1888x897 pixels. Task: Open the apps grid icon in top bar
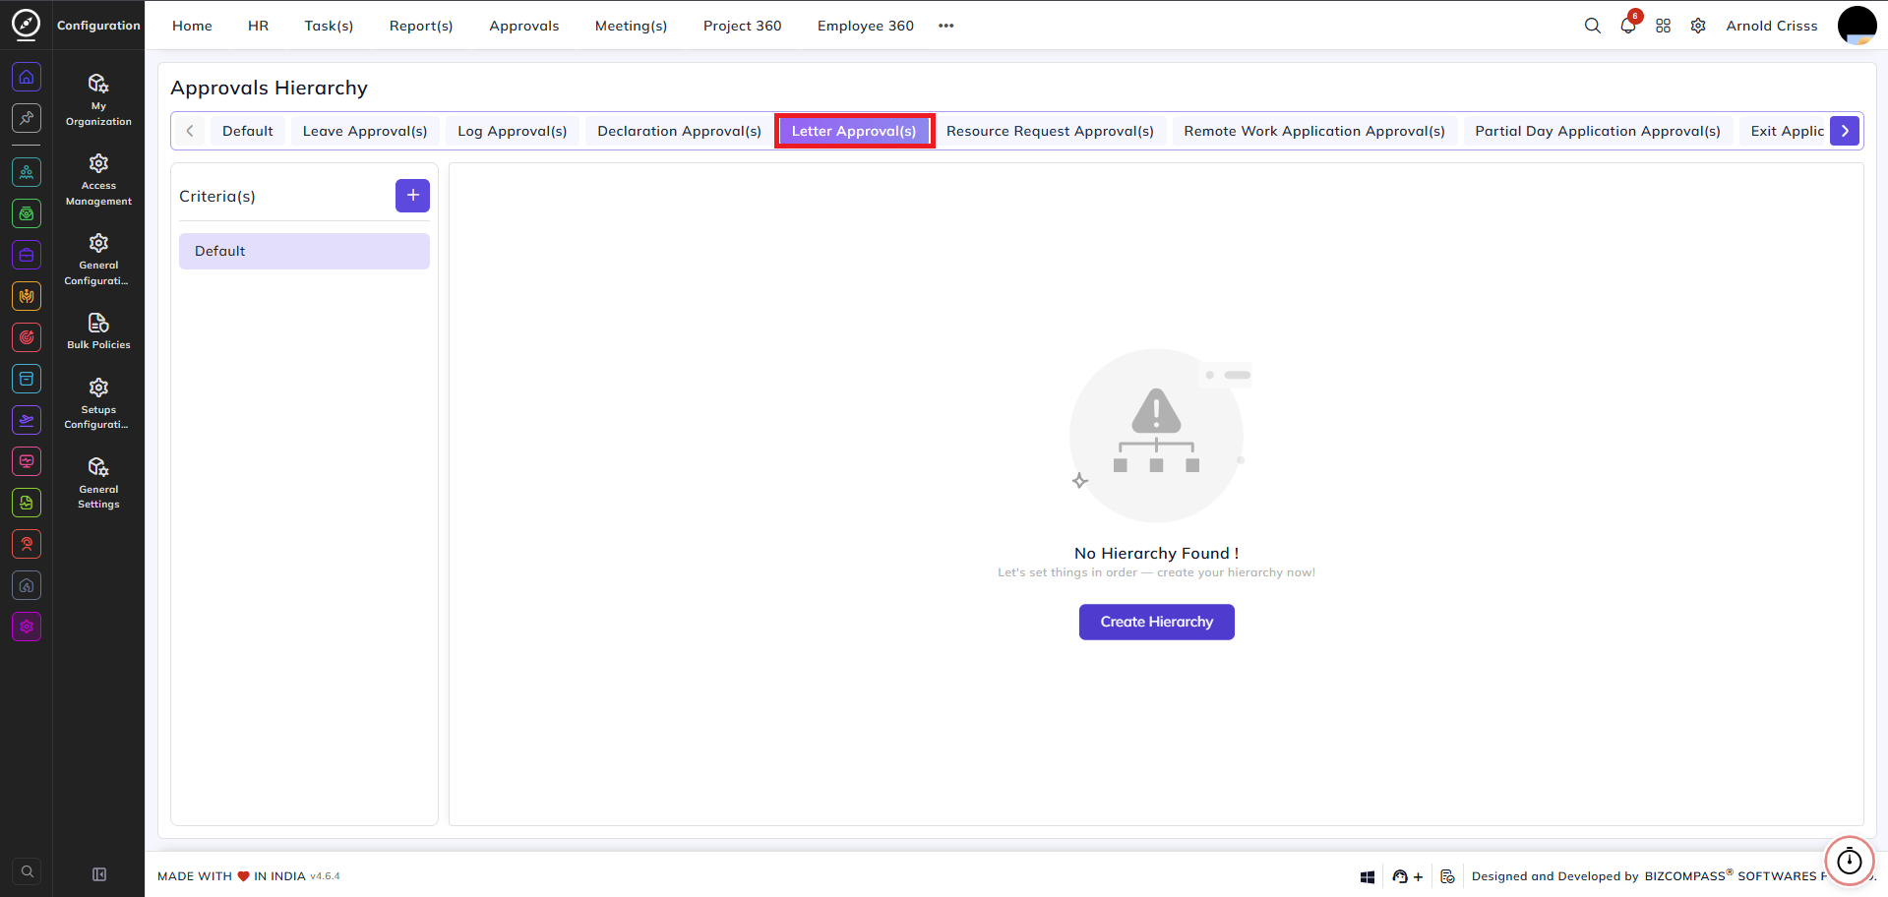point(1663,26)
